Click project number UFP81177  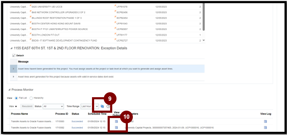click(122, 35)
